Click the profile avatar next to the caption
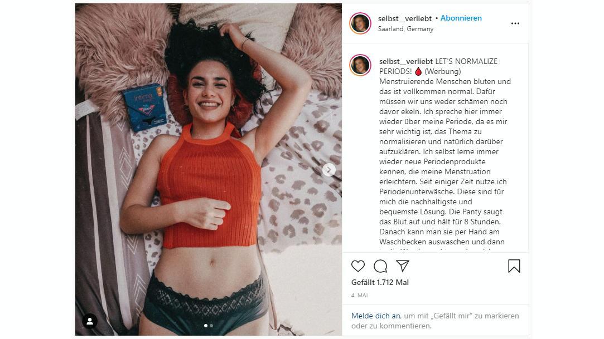The image size is (604, 339). [360, 65]
